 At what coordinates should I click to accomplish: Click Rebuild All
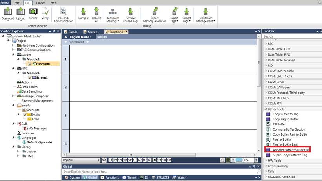pyautogui.click(x=96, y=15)
